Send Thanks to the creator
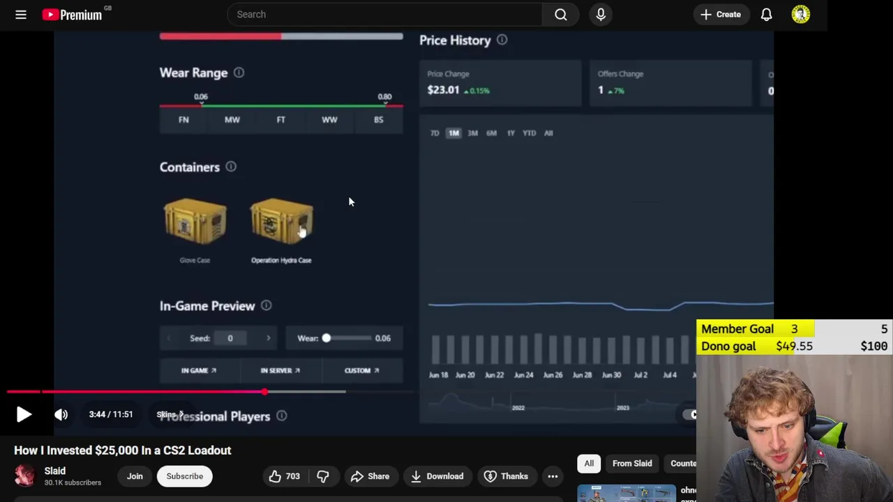 point(507,476)
